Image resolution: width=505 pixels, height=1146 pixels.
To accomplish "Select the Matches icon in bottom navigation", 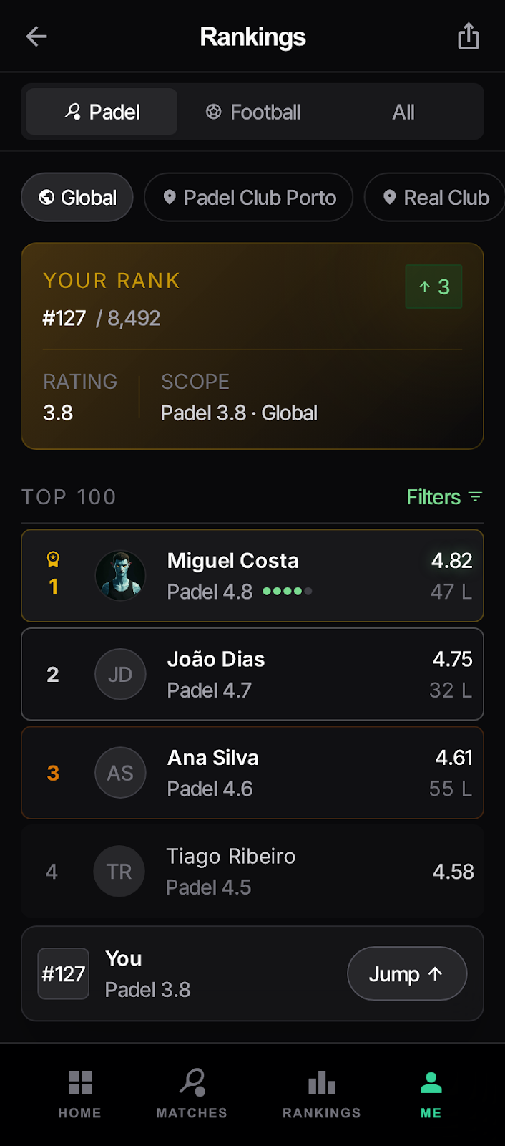I will point(191,1084).
